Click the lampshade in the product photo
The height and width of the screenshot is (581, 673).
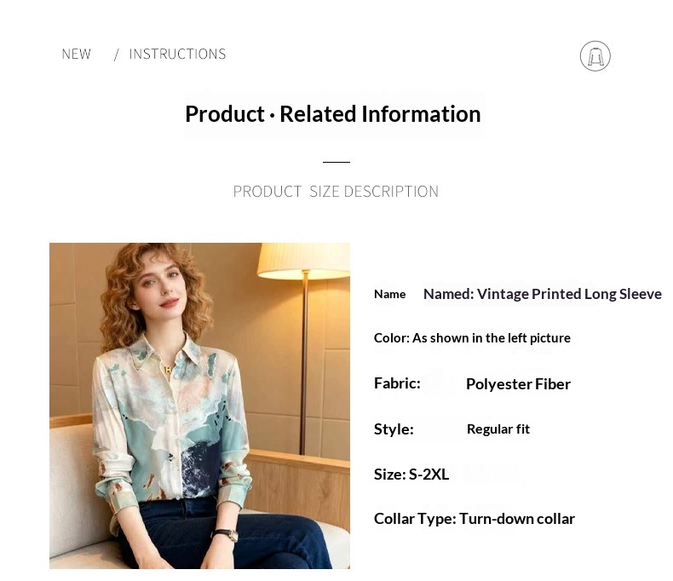pyautogui.click(x=304, y=261)
